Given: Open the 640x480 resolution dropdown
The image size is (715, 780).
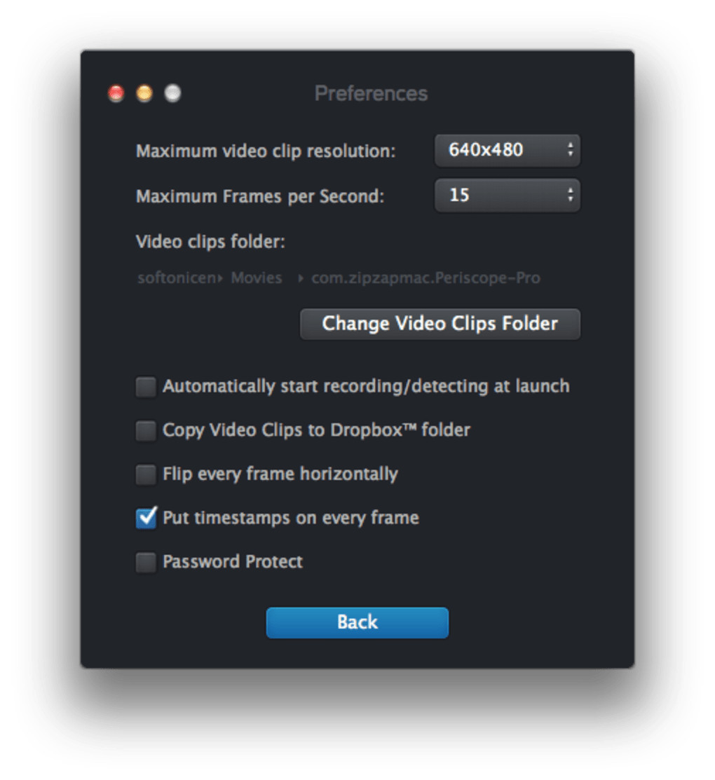Looking at the screenshot, I should (x=507, y=150).
